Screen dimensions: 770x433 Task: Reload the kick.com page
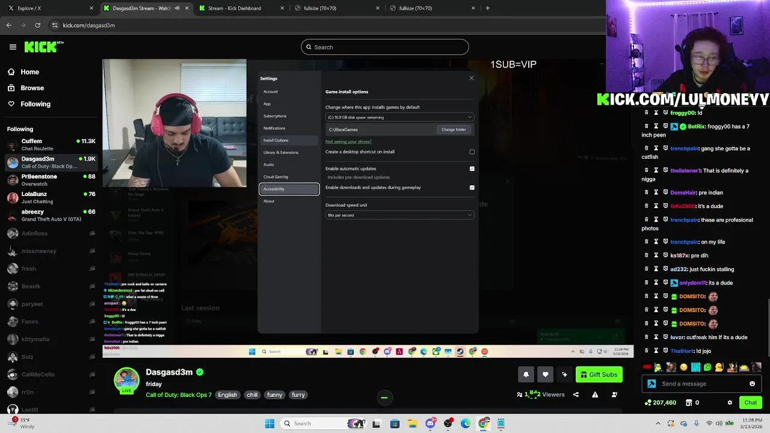(38, 25)
